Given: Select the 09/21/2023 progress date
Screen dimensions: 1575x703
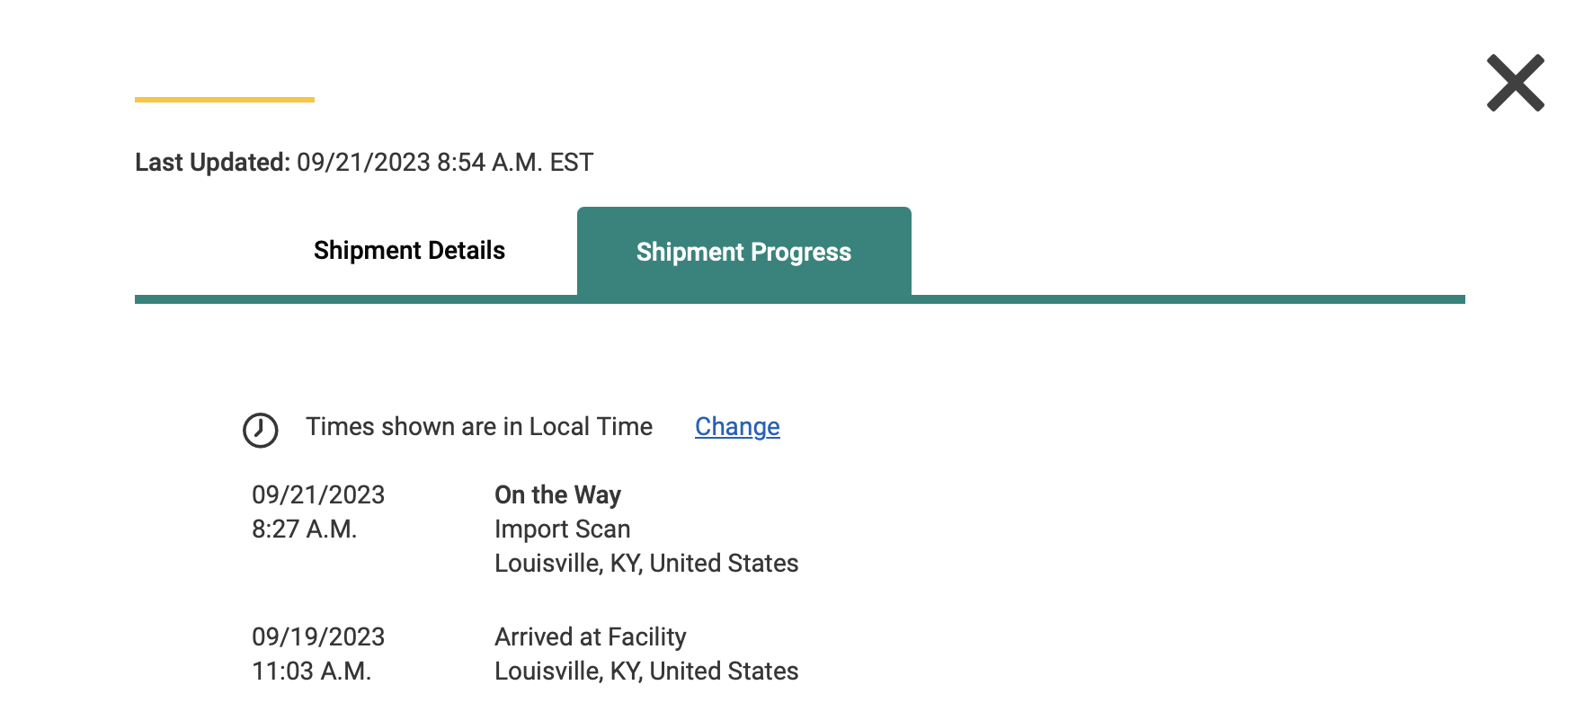Looking at the screenshot, I should 318,495.
